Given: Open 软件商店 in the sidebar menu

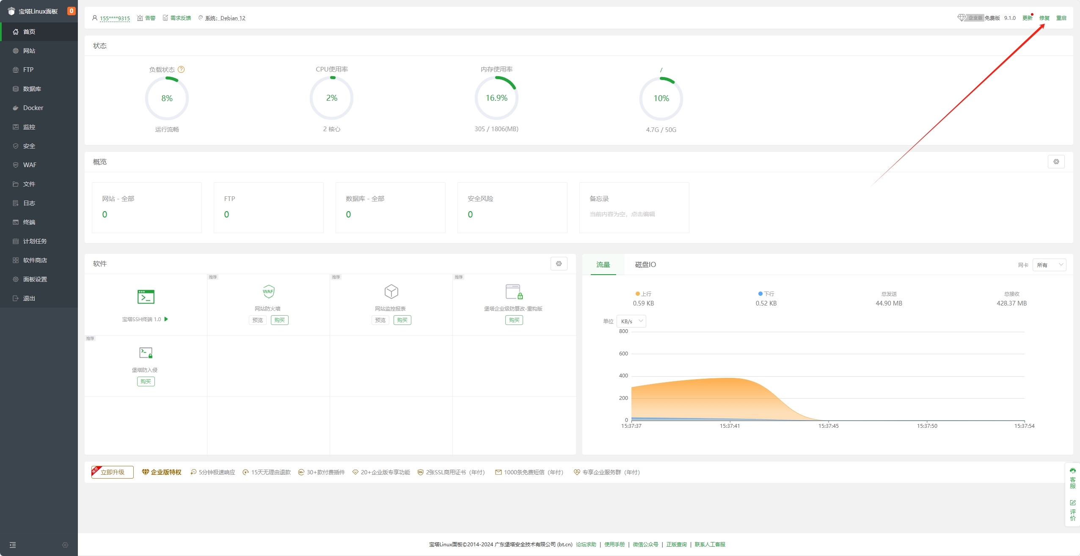Looking at the screenshot, I should (x=35, y=260).
